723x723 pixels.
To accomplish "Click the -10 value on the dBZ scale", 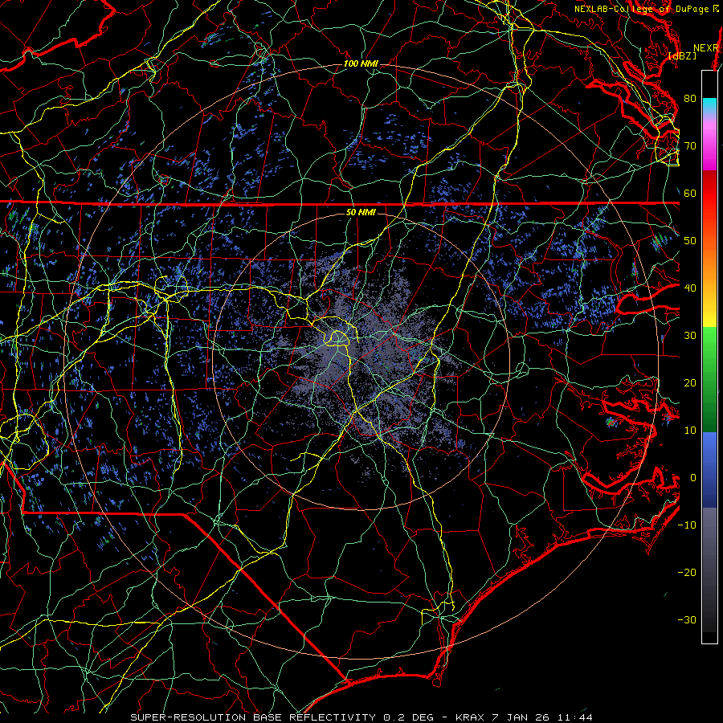I will click(x=687, y=525).
